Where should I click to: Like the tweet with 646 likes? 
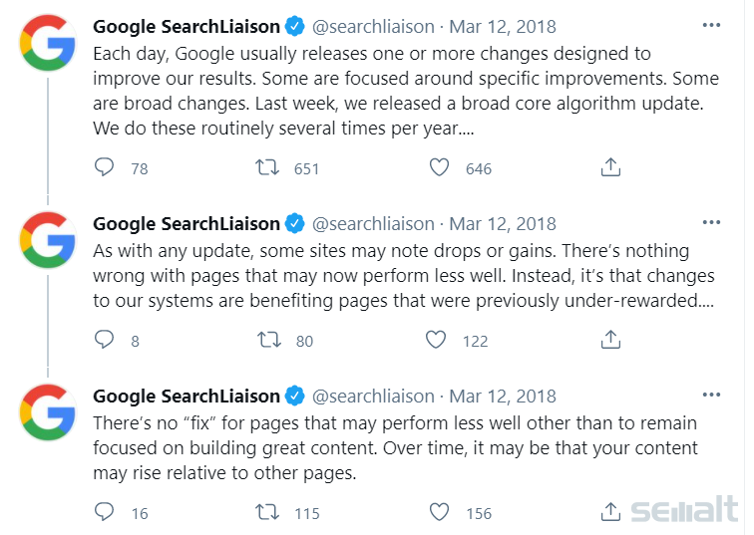click(439, 167)
